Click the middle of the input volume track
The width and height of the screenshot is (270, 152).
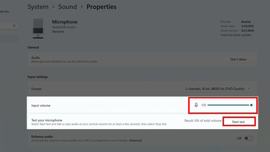(x=228, y=105)
